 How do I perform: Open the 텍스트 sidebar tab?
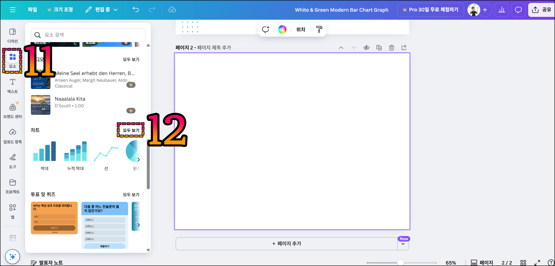tap(13, 86)
